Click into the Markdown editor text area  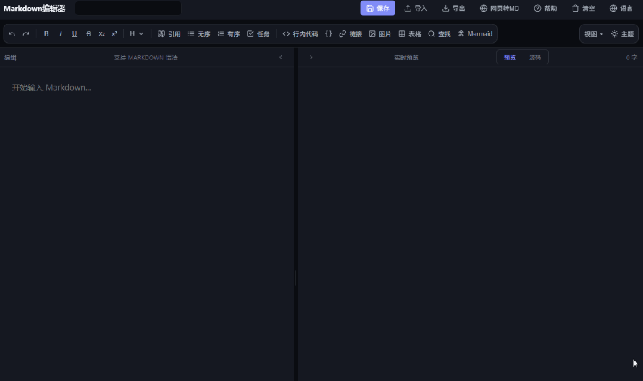(147, 224)
